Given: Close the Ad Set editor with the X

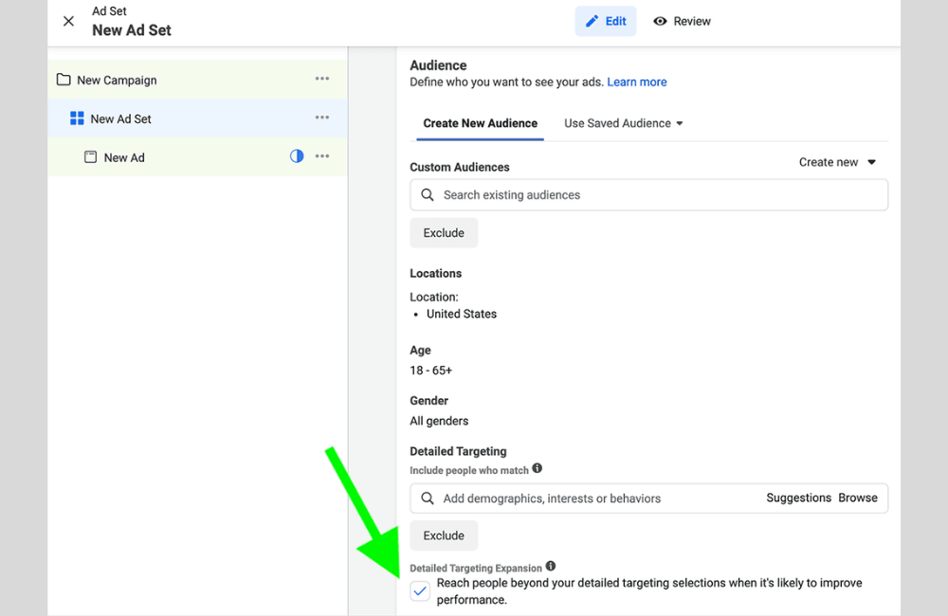Looking at the screenshot, I should pyautogui.click(x=67, y=20).
